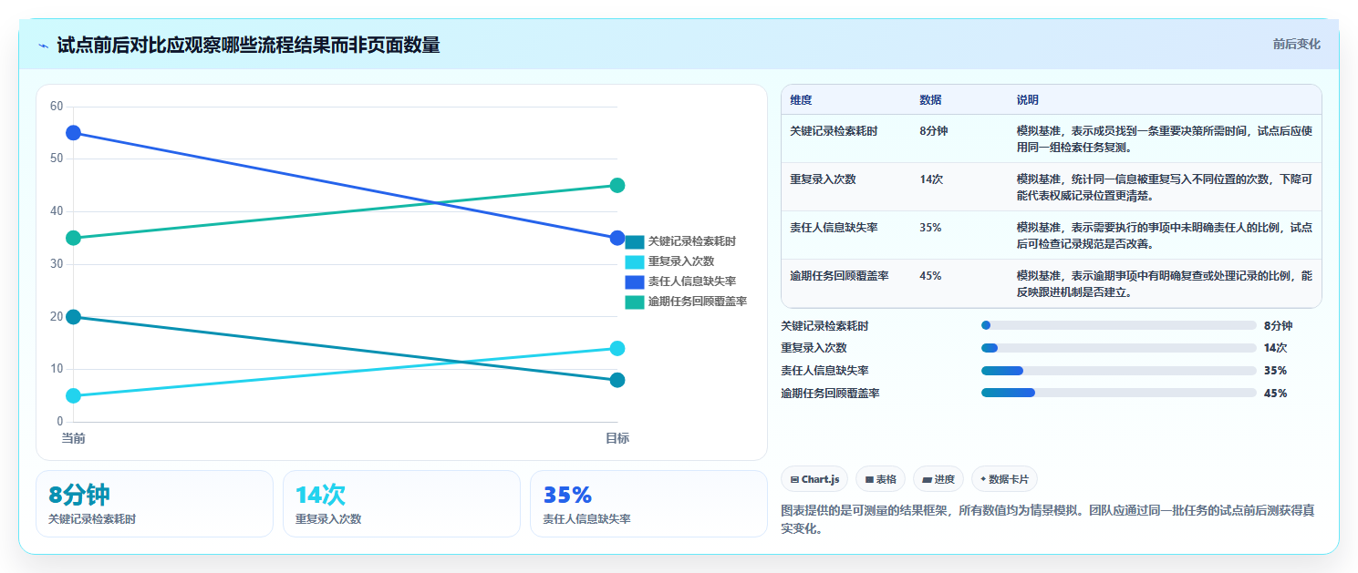Toggle the 关键记录检索耗时 legend color box
This screenshot has height=573, width=1358.
pyautogui.click(x=635, y=241)
